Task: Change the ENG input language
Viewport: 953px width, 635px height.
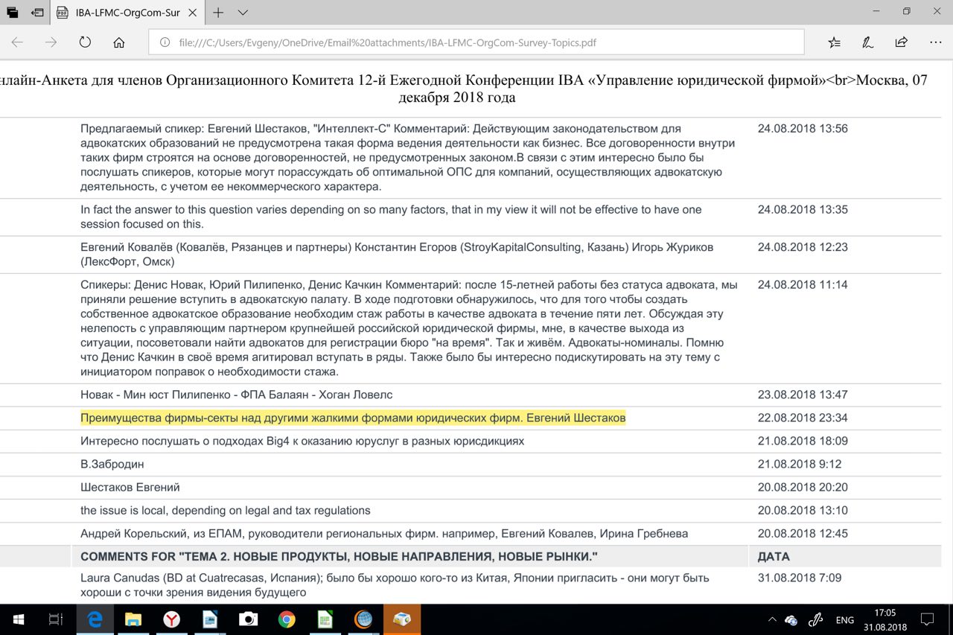Action: pos(845,619)
